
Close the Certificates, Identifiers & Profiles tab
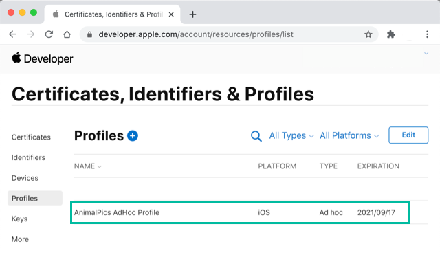tap(171, 14)
